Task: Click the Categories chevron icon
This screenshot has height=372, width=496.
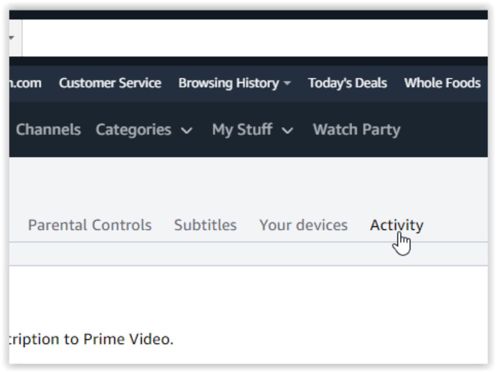Action: point(187,131)
